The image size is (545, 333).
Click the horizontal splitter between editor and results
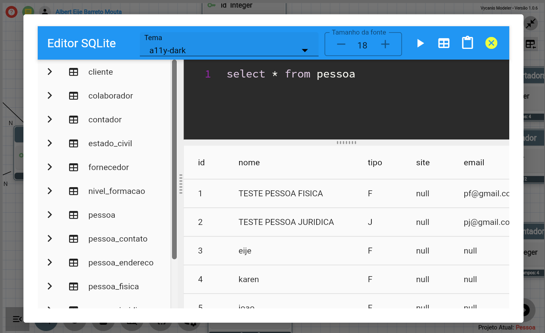(x=346, y=143)
